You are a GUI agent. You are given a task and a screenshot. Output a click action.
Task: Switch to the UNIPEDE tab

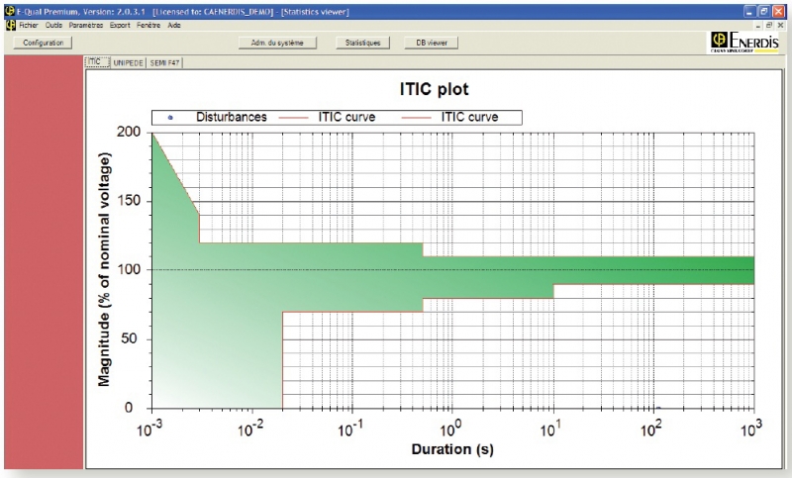[x=127, y=61]
